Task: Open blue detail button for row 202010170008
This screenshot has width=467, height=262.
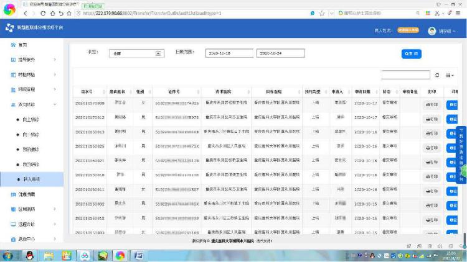Action: pyautogui.click(x=452, y=105)
